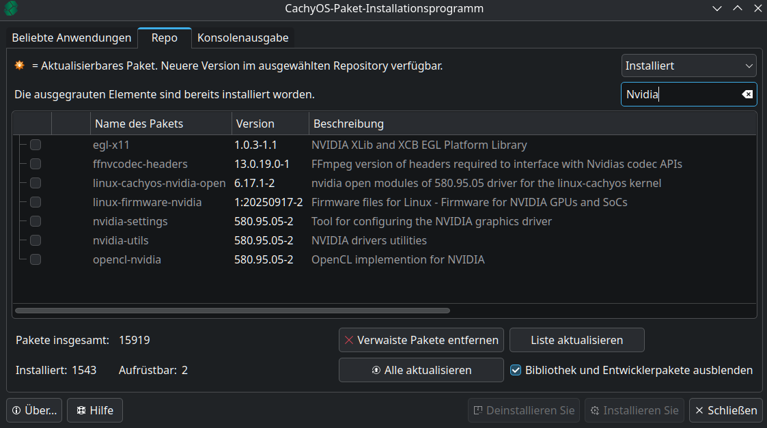Viewport: 767px width, 428px height.
Task: Click the red X icon on Verwaiste Pakete entfernen
Action: click(x=349, y=339)
